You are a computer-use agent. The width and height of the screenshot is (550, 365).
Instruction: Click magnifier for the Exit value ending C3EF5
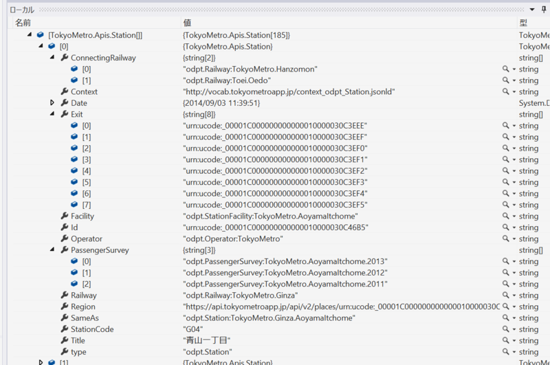pyautogui.click(x=505, y=205)
